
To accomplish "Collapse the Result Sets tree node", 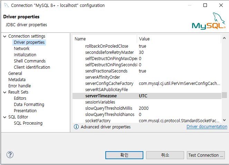I will [5, 92].
